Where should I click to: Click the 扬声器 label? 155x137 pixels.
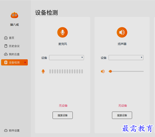pos(122,44)
